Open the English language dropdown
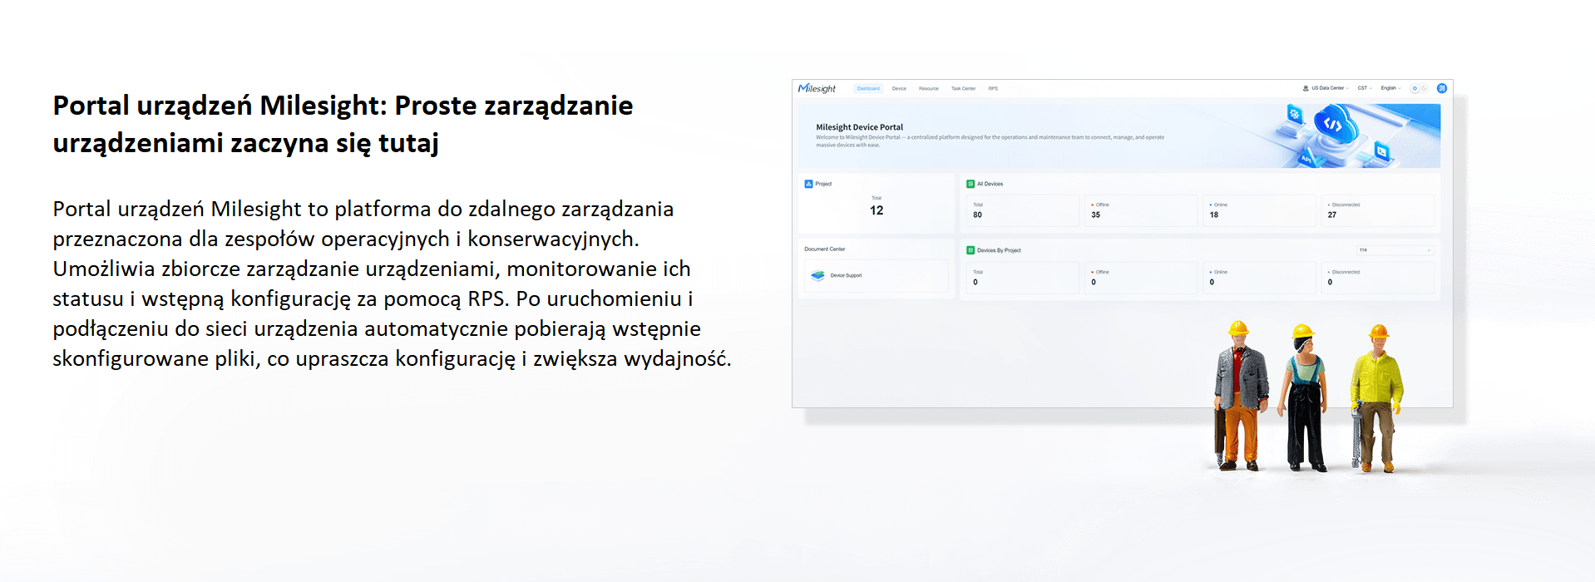Screen dimensions: 1595x582 click(1390, 88)
